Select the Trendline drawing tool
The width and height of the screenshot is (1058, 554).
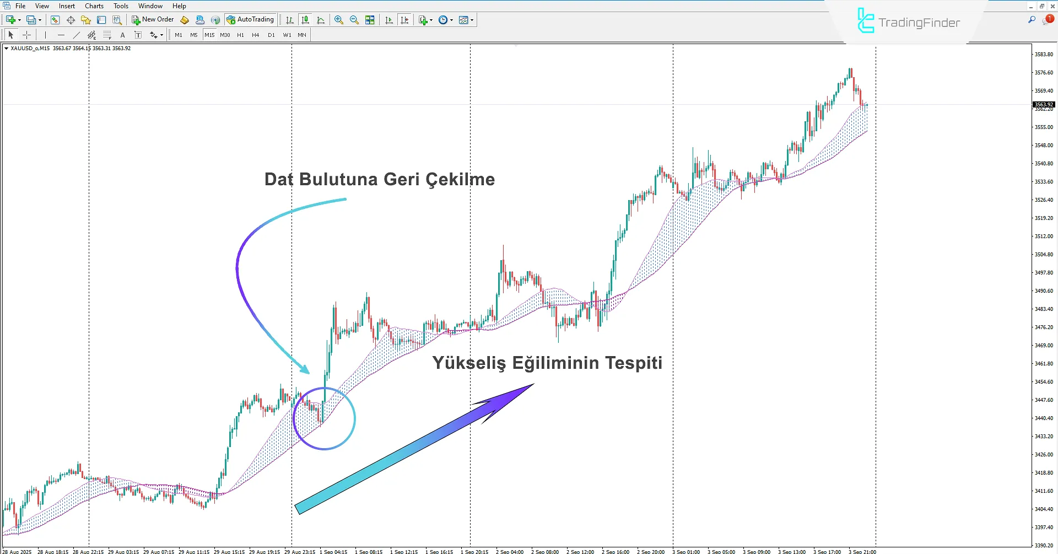pyautogui.click(x=76, y=35)
